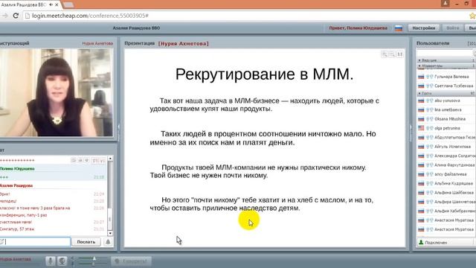Click the emoticon icon in chat input
The width and height of the screenshot is (476, 268).
click(2, 242)
